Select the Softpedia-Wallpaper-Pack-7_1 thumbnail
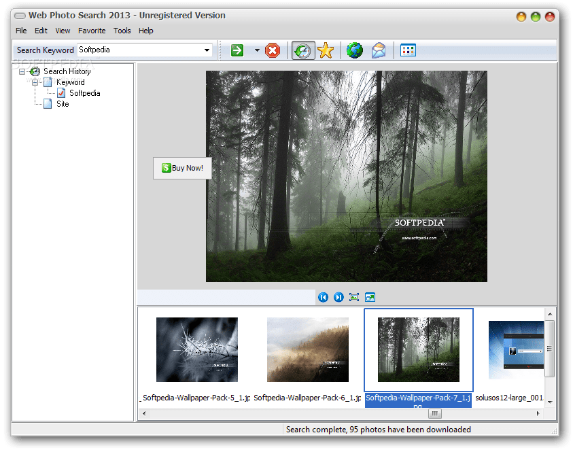Screen dimensions: 573x450 (419, 350)
